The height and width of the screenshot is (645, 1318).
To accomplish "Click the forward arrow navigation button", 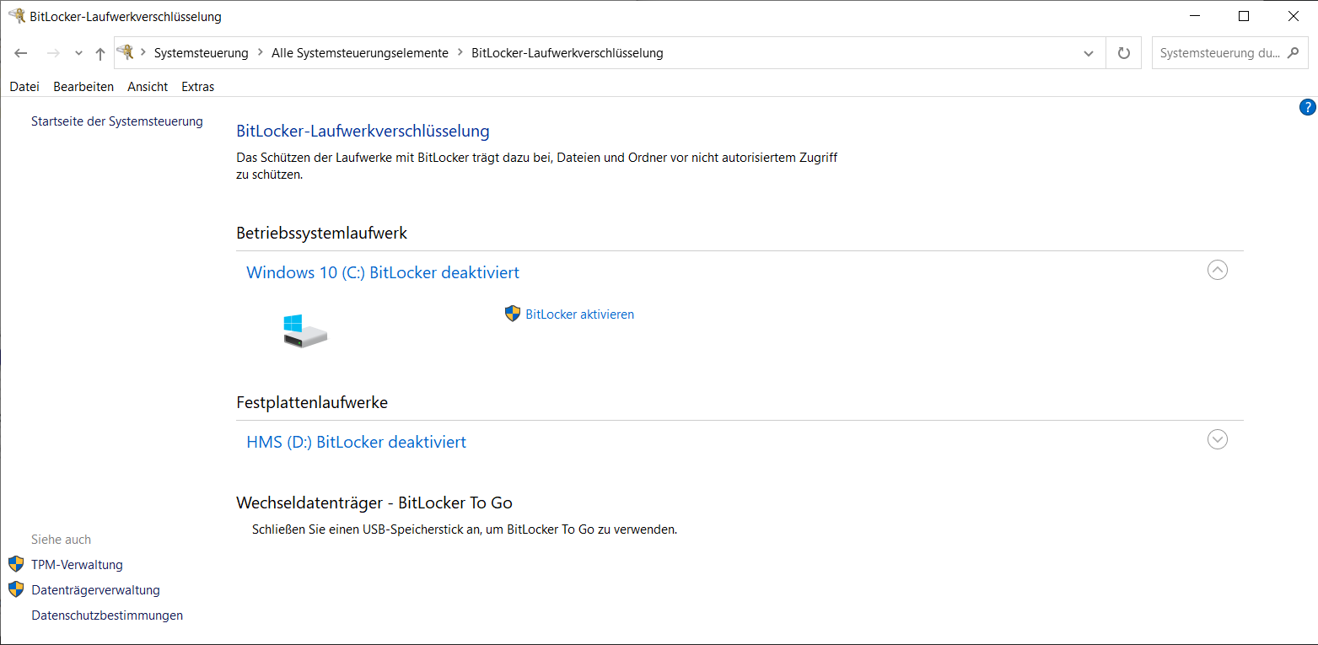I will click(52, 52).
